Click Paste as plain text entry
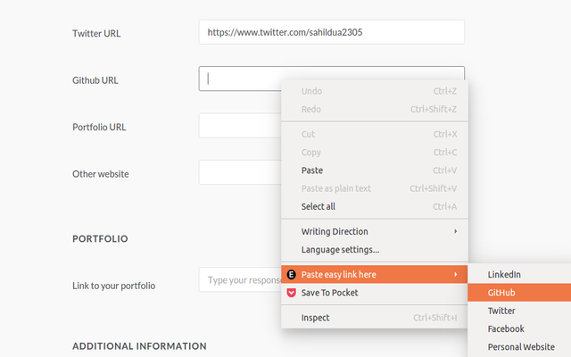The width and height of the screenshot is (571, 357). click(375, 188)
